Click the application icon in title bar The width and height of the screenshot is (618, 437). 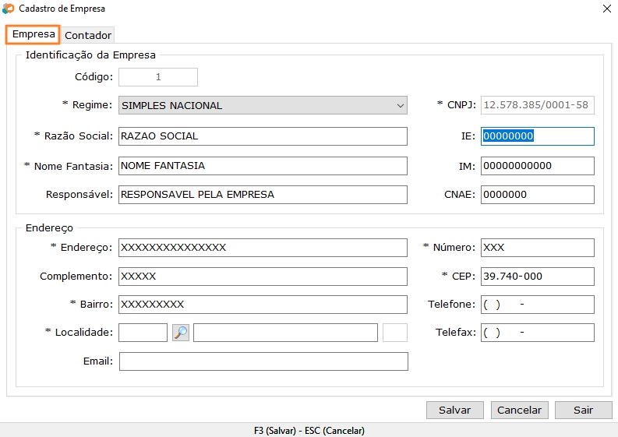(9, 9)
